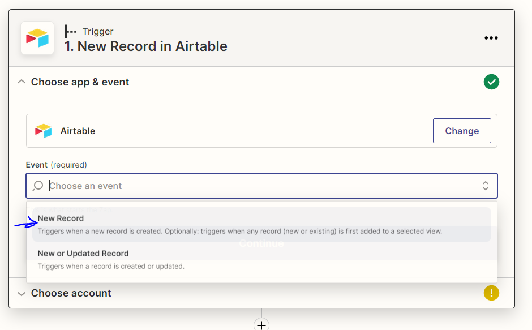Screen dimensions: 532x330
Task: Open the three-dot step options menu
Action: click(x=491, y=38)
